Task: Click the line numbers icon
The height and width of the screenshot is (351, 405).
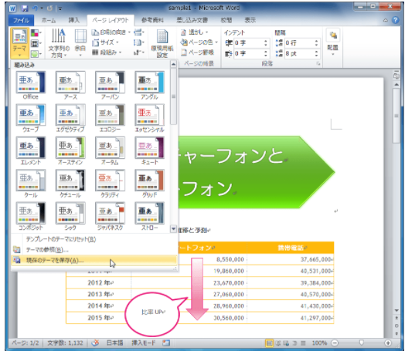Action: pos(139,42)
